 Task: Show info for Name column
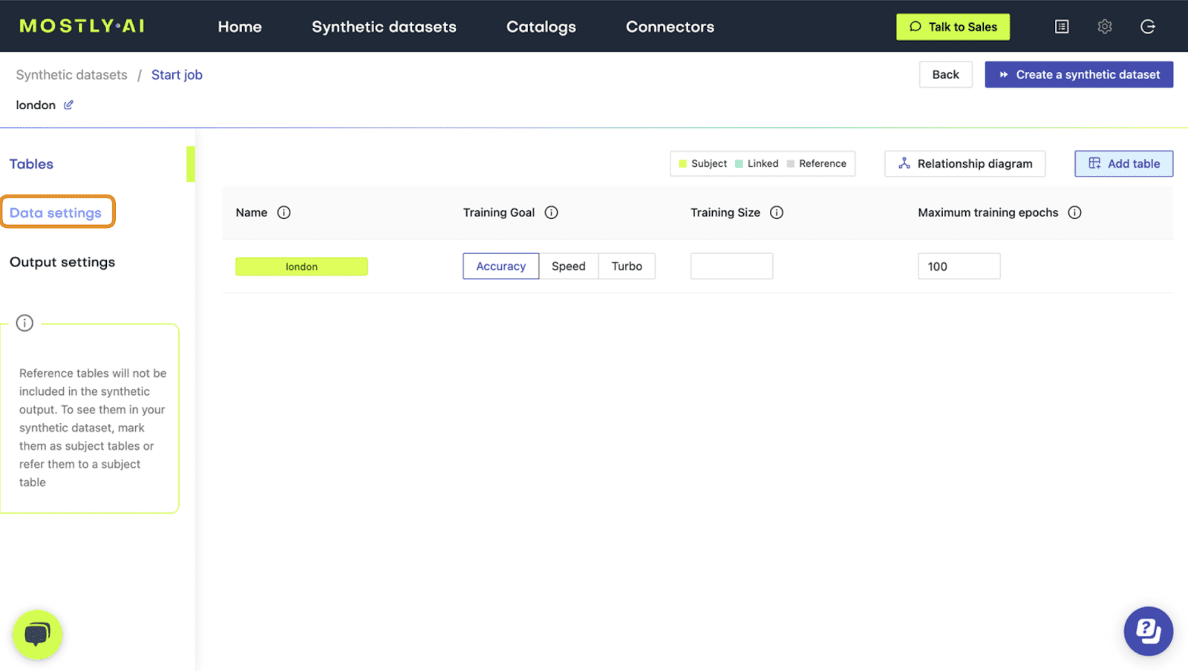(284, 212)
